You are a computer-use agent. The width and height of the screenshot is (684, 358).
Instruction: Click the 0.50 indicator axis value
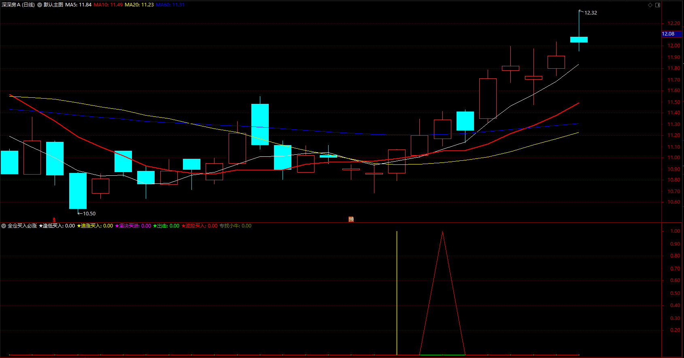point(675,293)
